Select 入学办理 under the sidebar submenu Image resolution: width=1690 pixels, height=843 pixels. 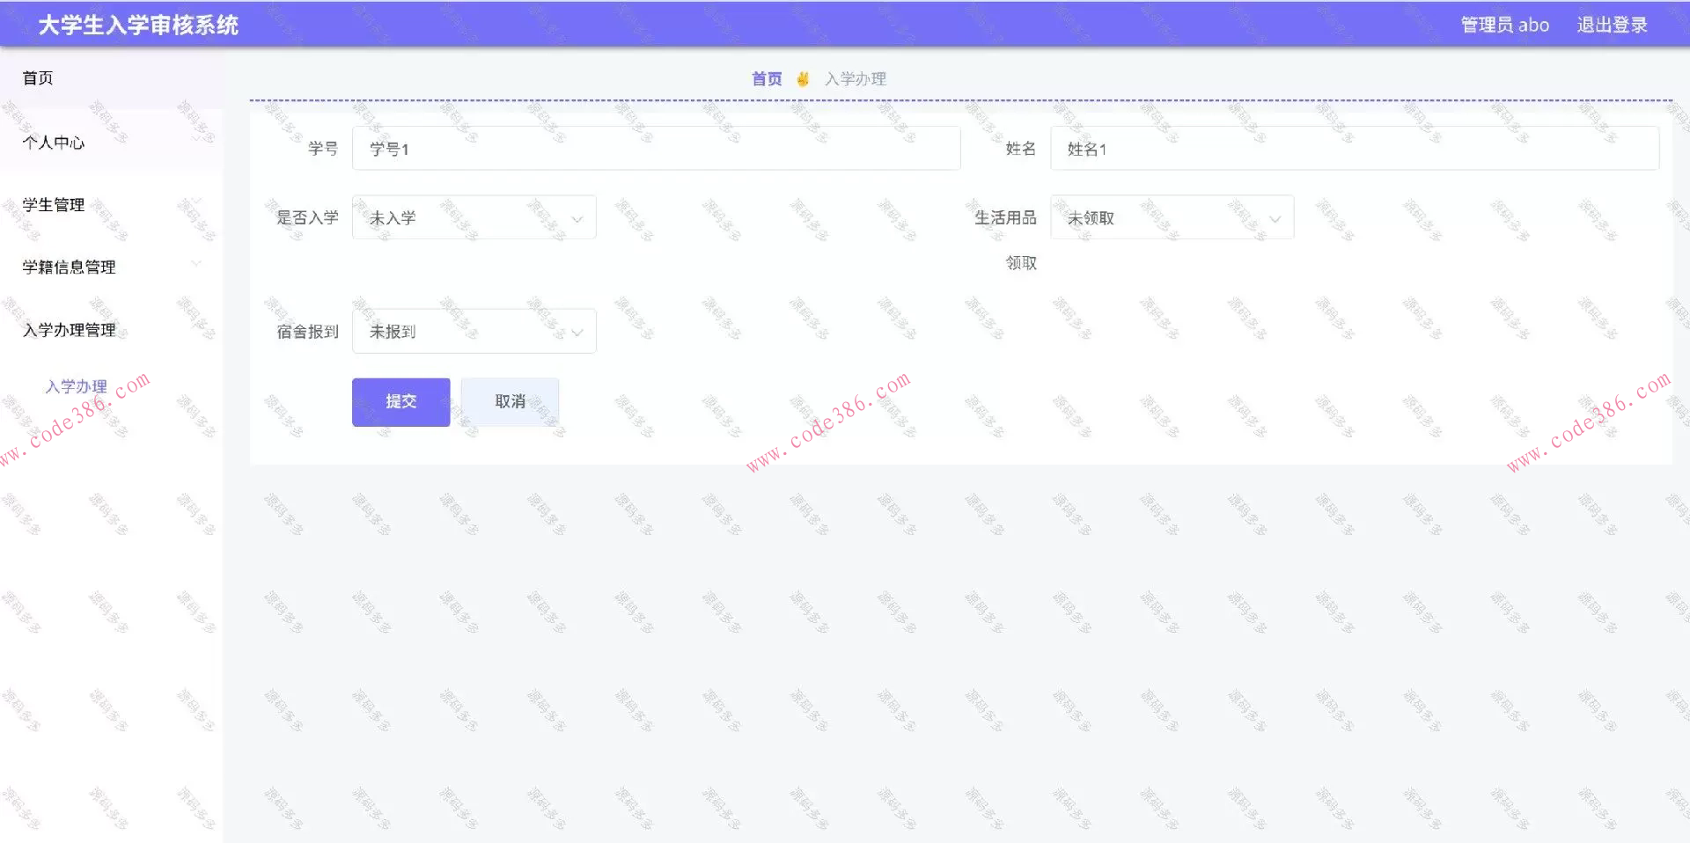[x=77, y=385]
